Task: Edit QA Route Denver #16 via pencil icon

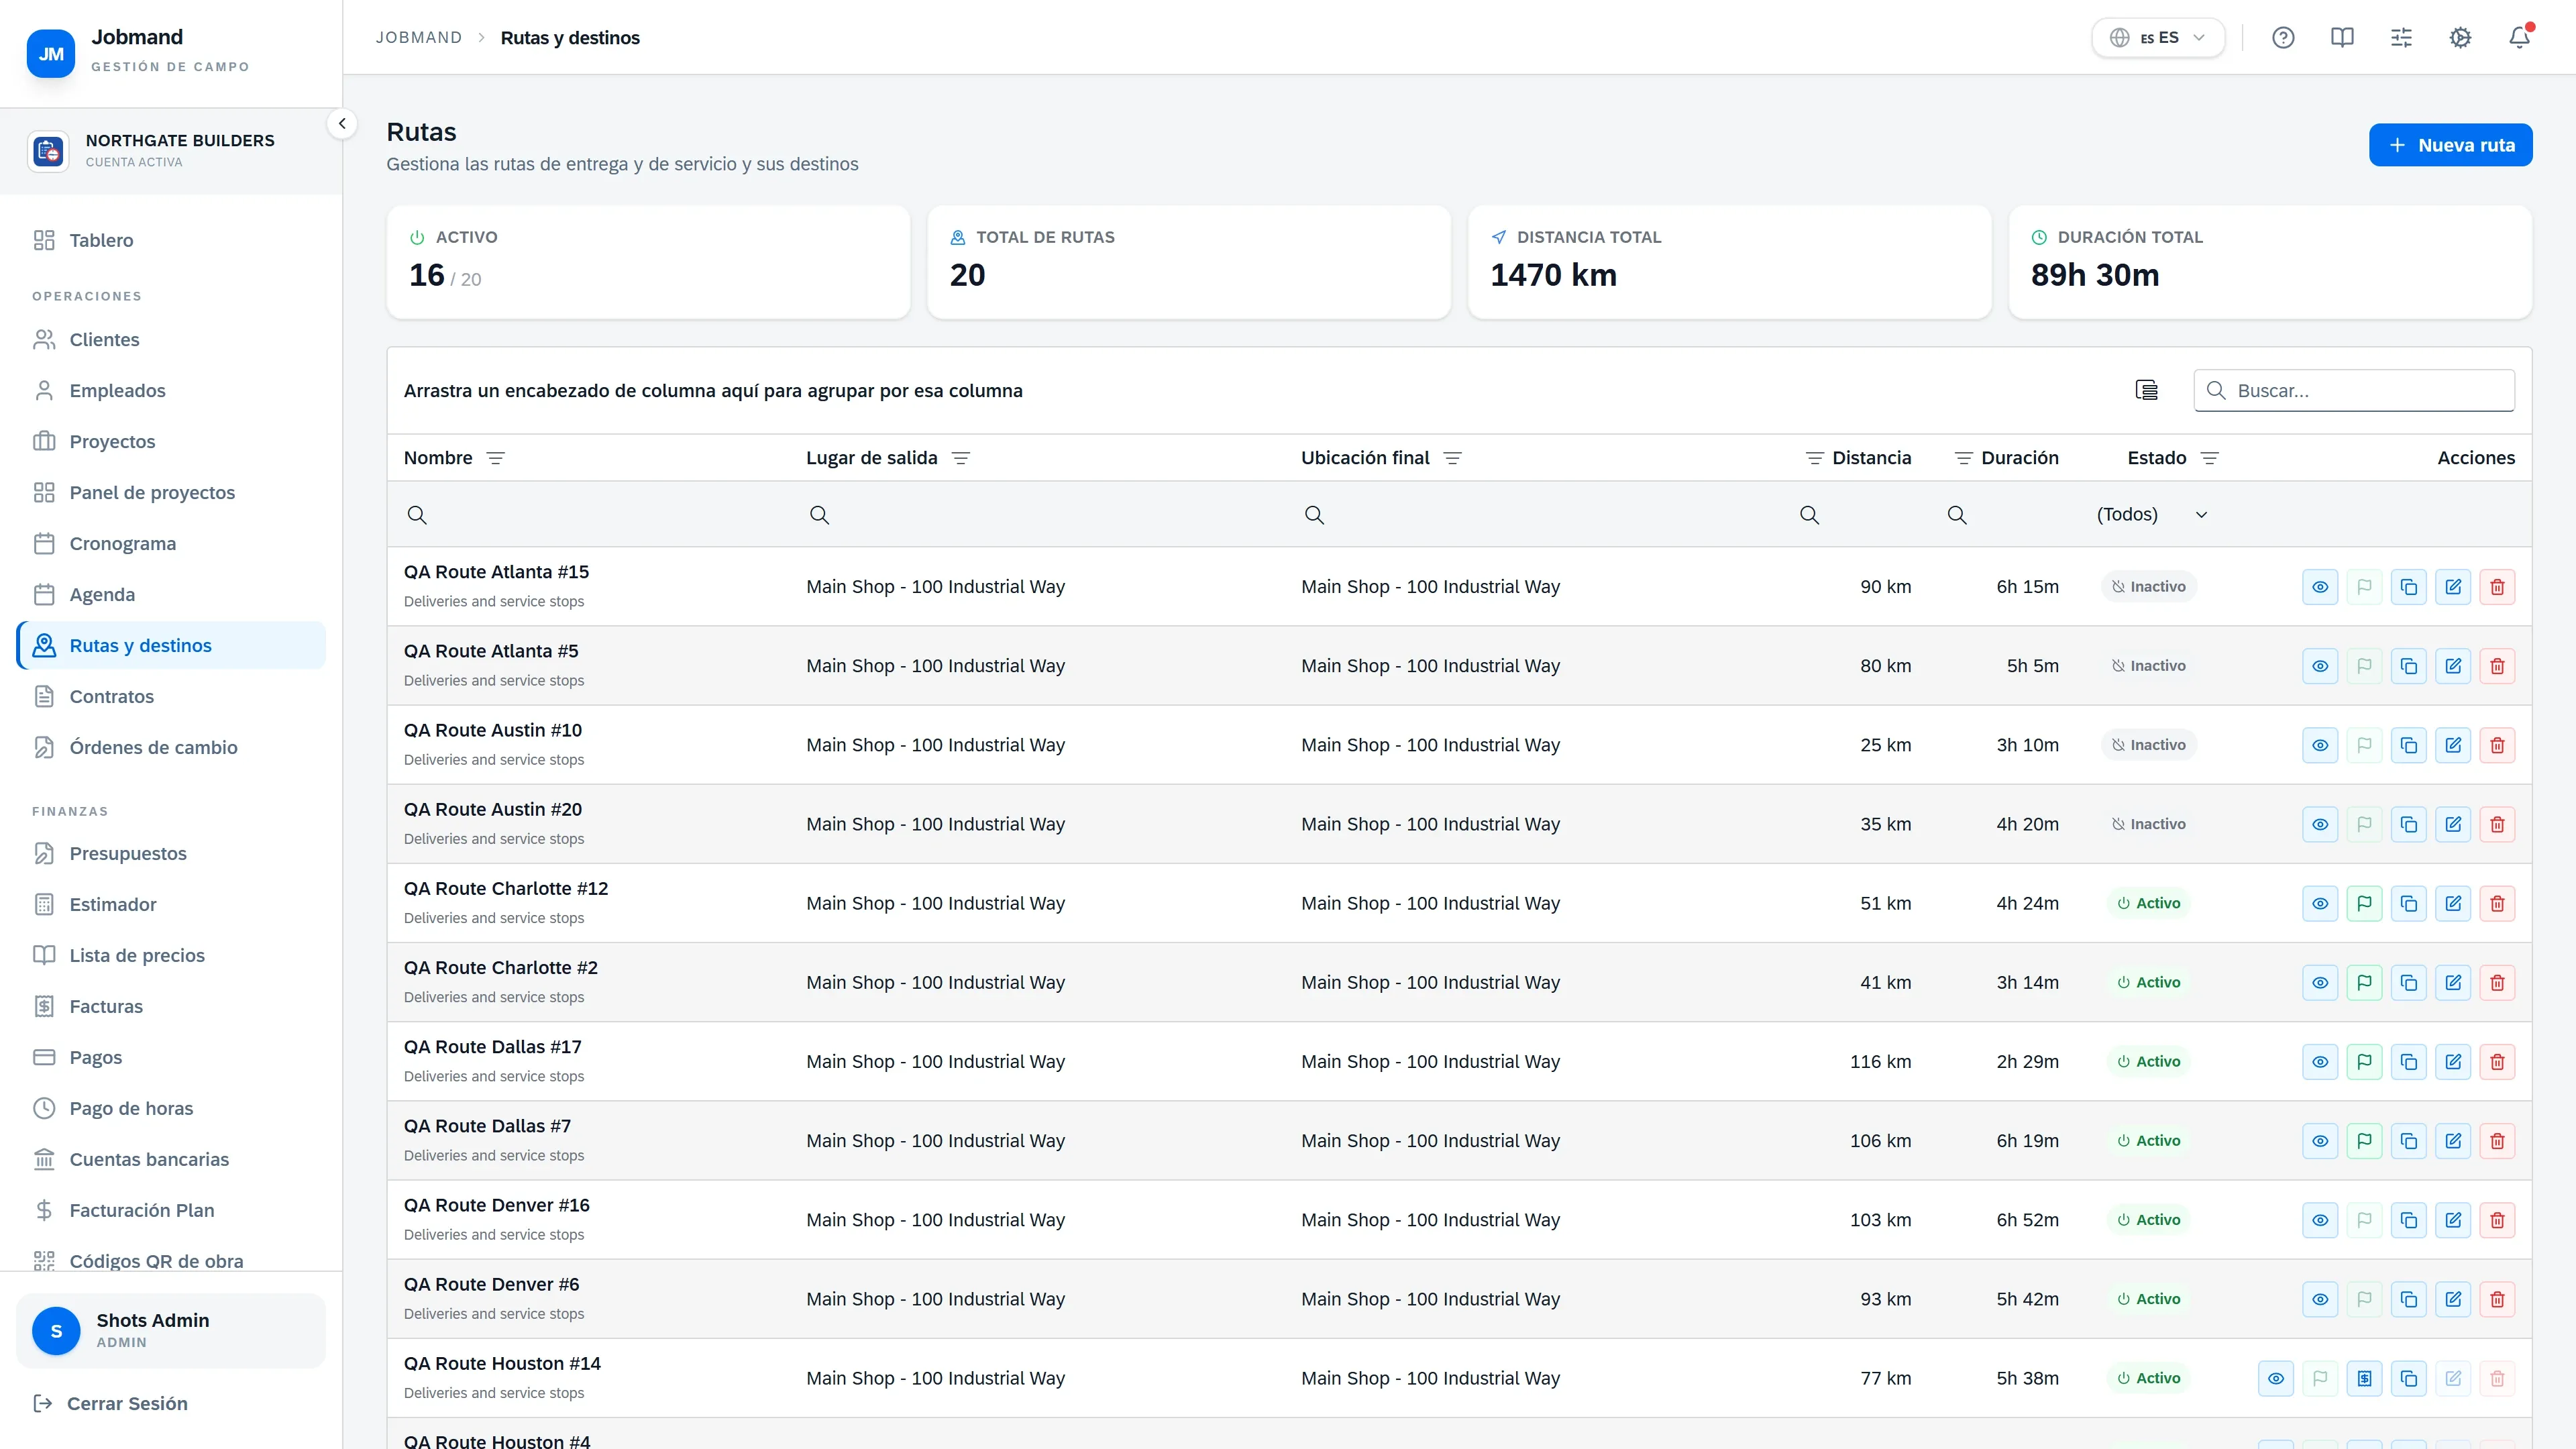Action: pyautogui.click(x=2453, y=1220)
